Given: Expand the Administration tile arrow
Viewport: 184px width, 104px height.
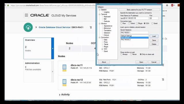Looking at the screenshot, I should 53,72.
